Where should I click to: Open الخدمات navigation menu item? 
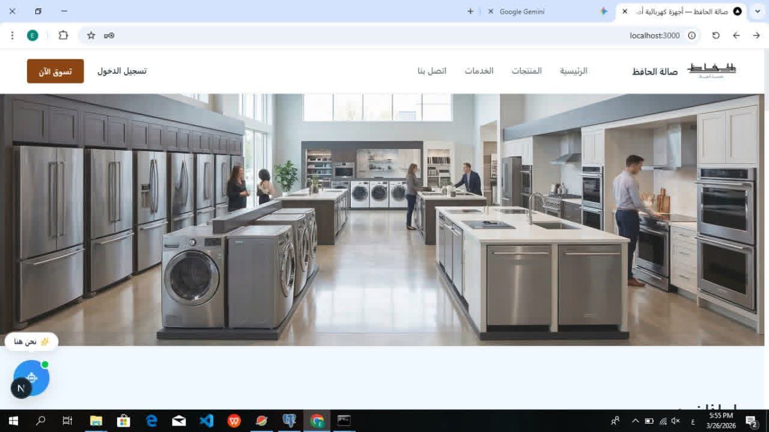pos(479,71)
